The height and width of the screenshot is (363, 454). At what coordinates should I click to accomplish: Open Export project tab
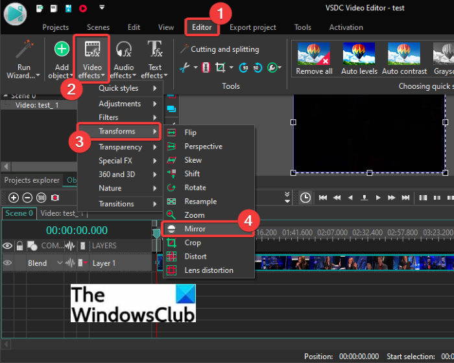tap(253, 27)
